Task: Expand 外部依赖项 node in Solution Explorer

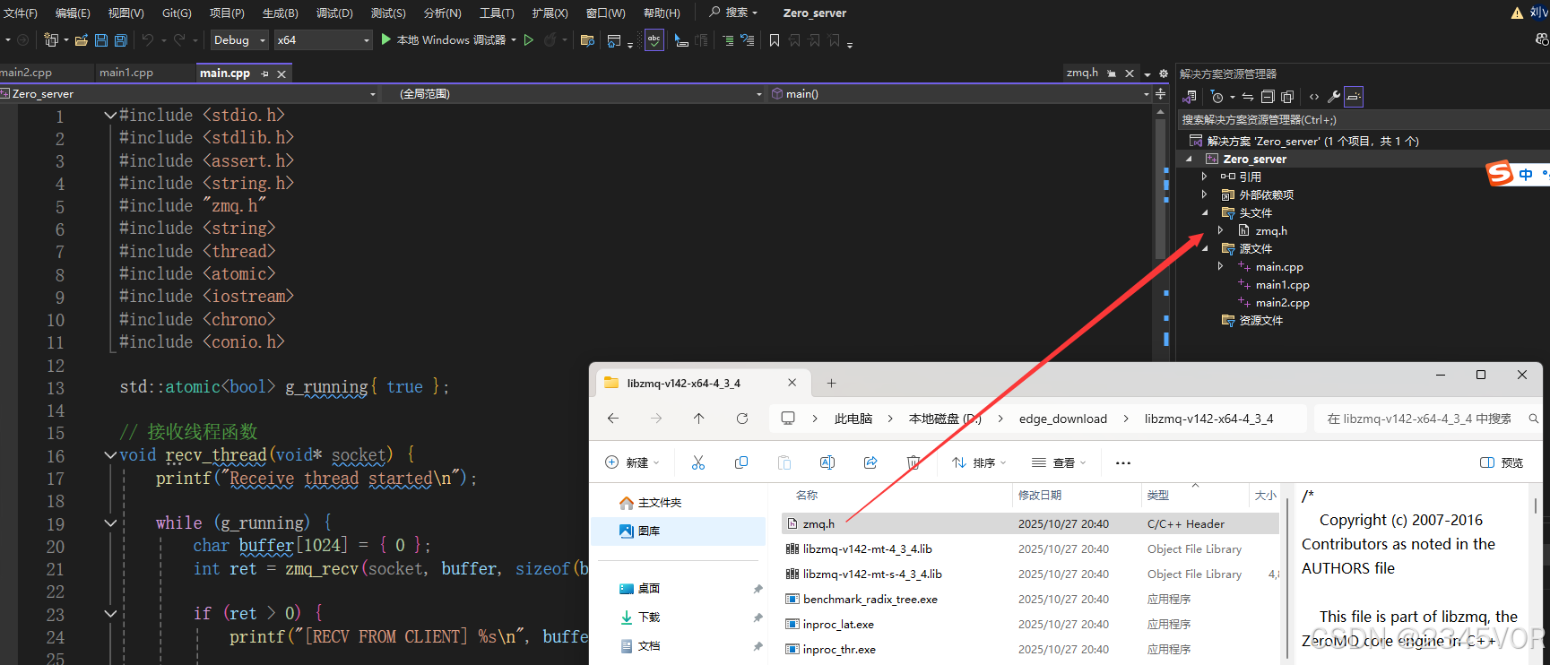Action: click(1204, 194)
